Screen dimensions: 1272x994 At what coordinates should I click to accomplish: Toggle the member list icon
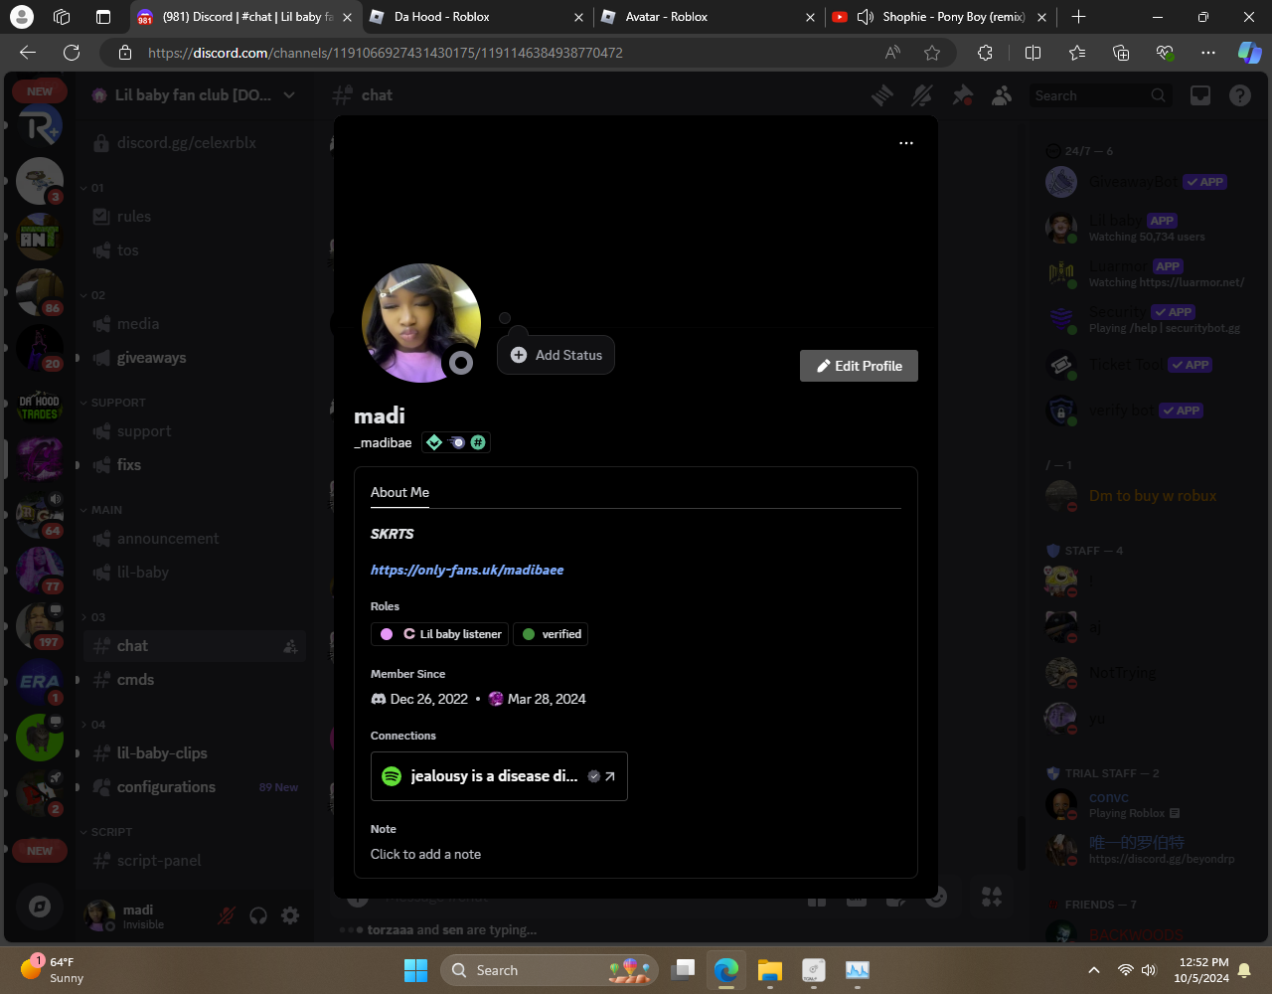point(1002,95)
